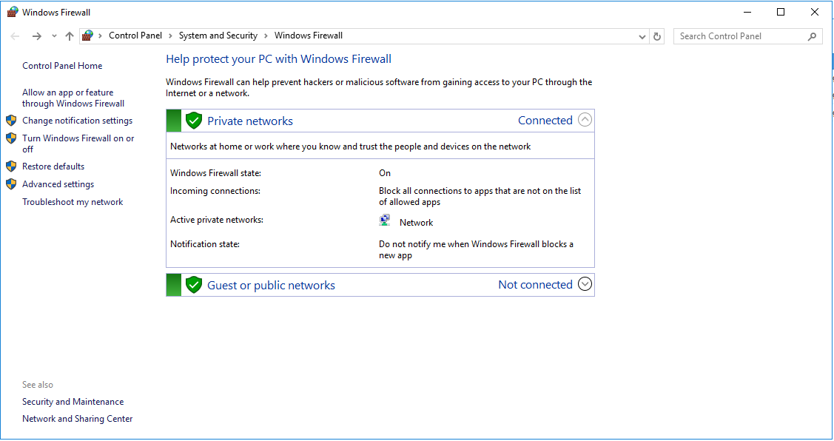Select Control Panel in the breadcrumb

coord(135,36)
